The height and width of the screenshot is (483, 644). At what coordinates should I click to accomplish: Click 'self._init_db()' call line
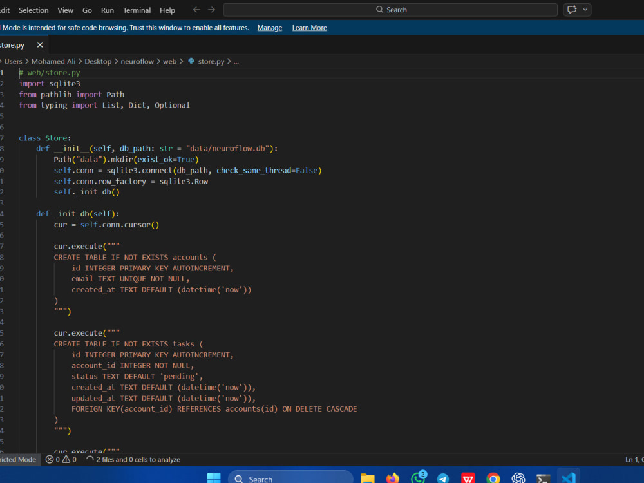pyautogui.click(x=87, y=192)
